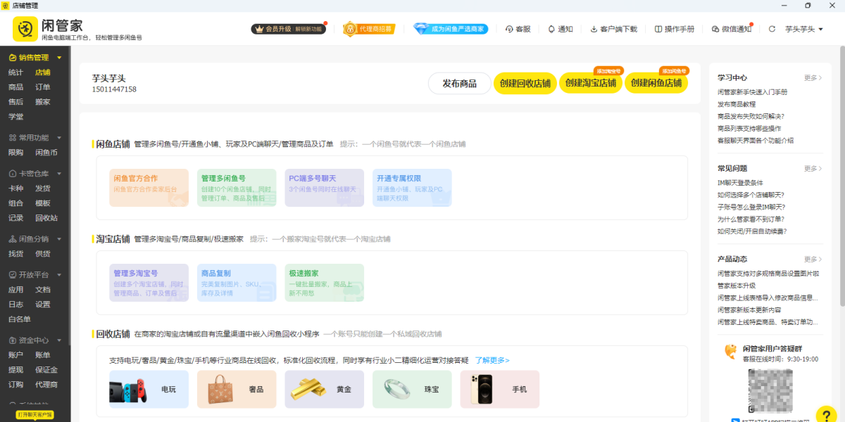Collapse the 卡密仓库 sidebar section
Viewport: 845px width, 422px height.
click(59, 174)
